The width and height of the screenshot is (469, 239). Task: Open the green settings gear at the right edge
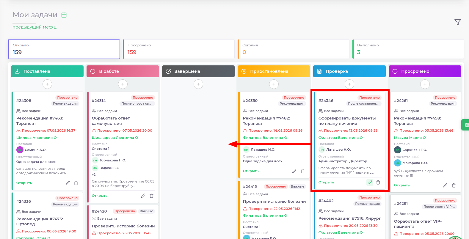[x=466, y=125]
